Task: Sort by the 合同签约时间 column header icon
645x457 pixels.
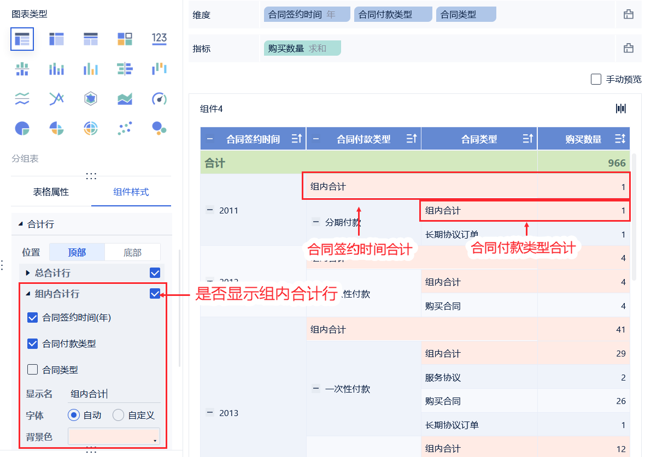Action: pyautogui.click(x=297, y=139)
